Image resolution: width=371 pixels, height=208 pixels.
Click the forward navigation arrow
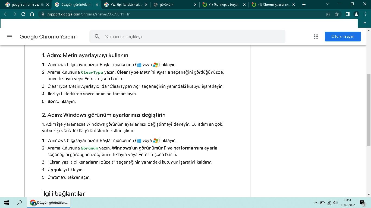tap(15, 14)
